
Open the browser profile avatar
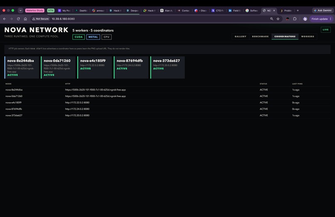coord(305,19)
